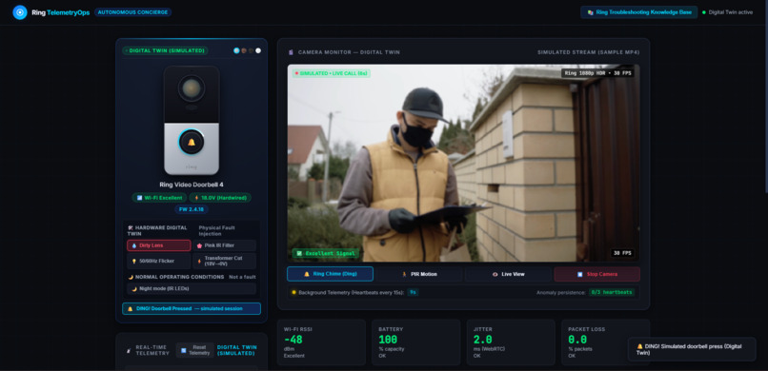Enable the Transformer Cut fault
This screenshot has height=371, width=768.
pos(224,261)
